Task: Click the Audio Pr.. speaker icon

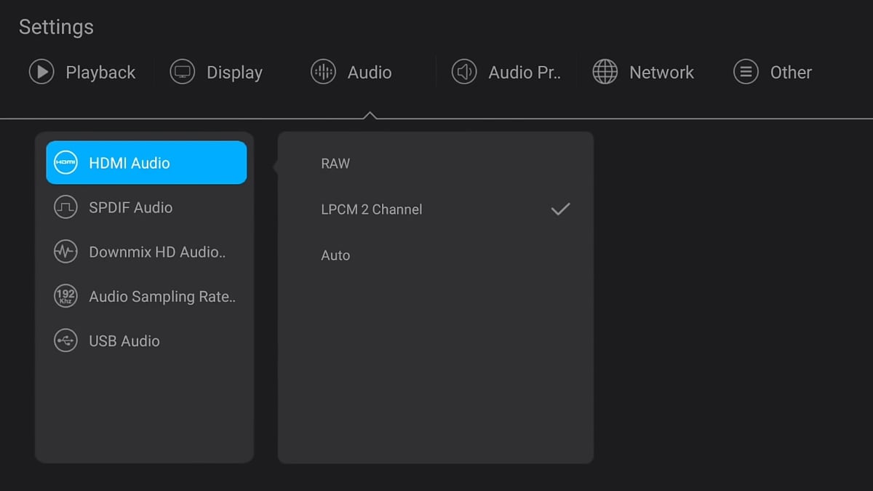Action: (x=464, y=72)
